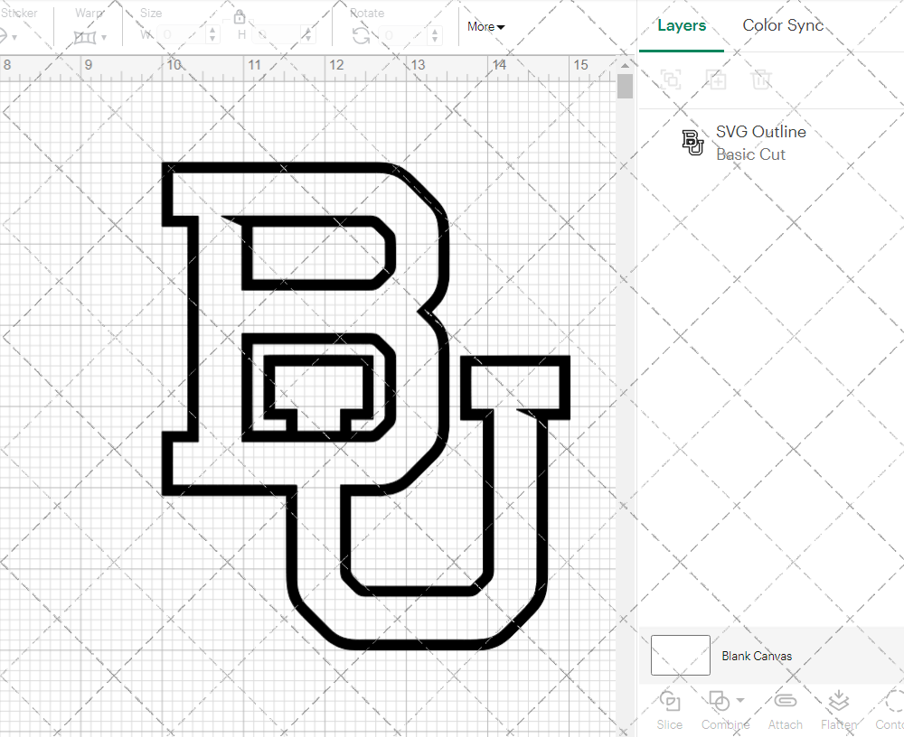Select the group layers icon
Screen dimensions: 904x737
click(x=671, y=79)
